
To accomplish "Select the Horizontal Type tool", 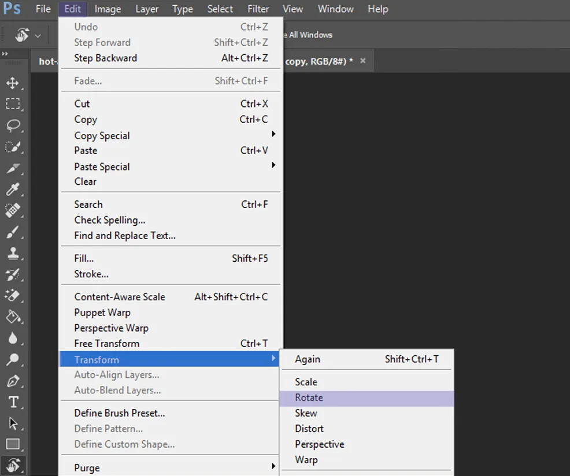I will click(13, 402).
